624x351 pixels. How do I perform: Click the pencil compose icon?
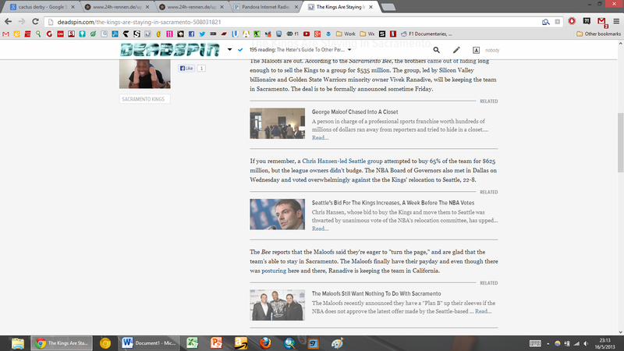pos(456,50)
